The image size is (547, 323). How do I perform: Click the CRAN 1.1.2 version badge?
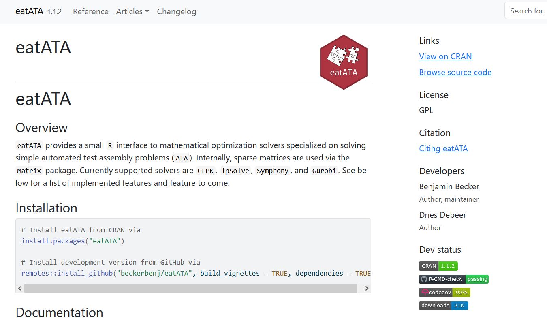pos(438,266)
